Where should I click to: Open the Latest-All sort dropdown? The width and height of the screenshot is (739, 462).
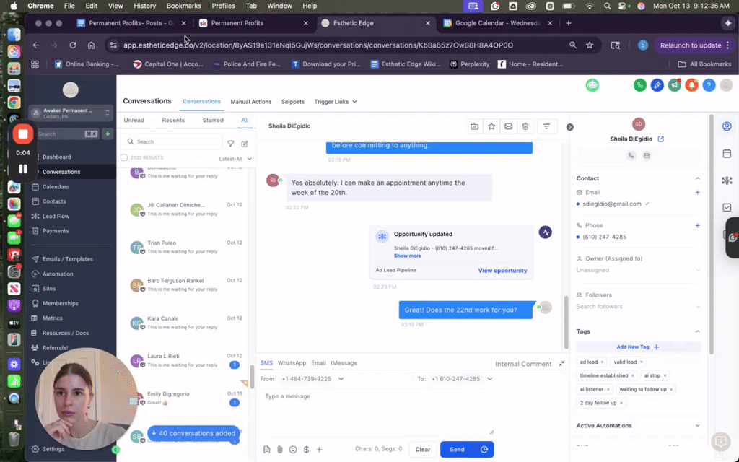click(235, 159)
